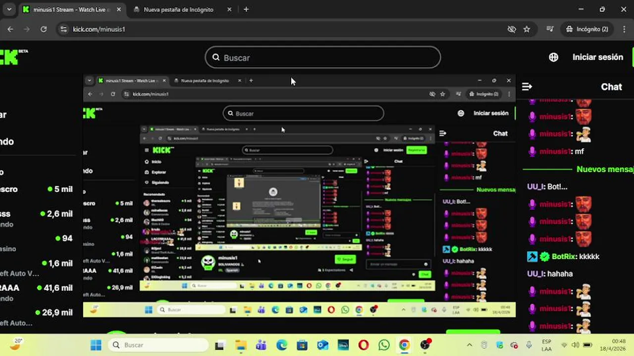Image resolution: width=634 pixels, height=356 pixels.
Task: Open minusis1 profile in the mf message
Action: point(556,151)
